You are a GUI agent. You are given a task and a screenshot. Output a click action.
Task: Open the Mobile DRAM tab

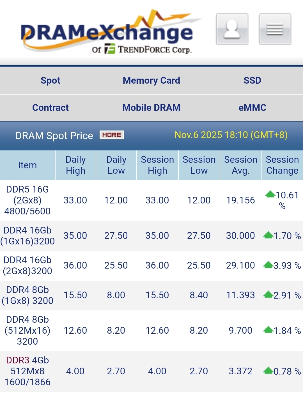151,108
